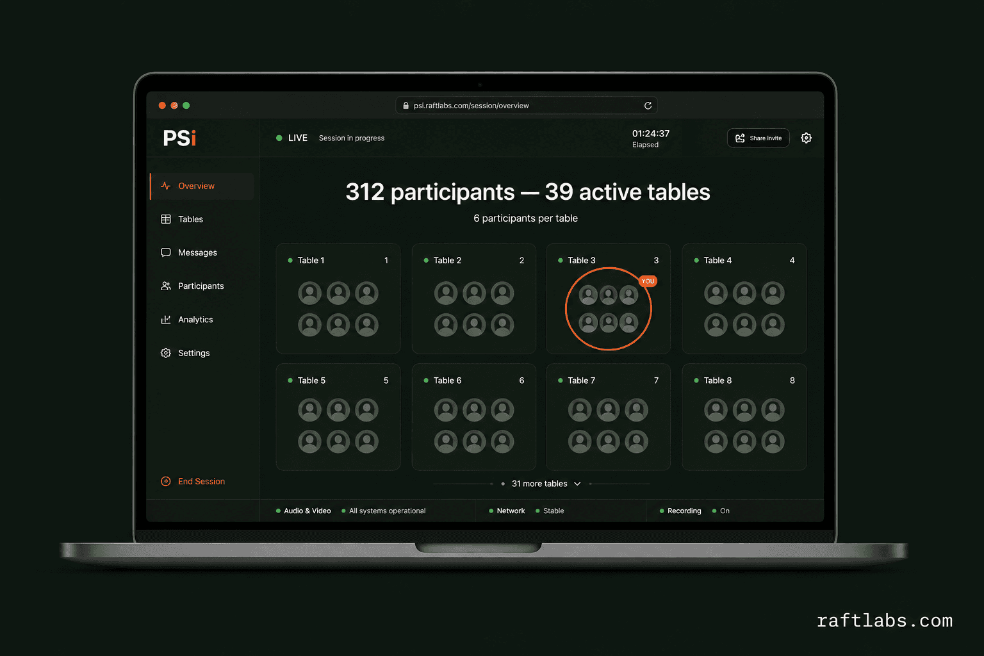Reload page with browser refresh icon
This screenshot has height=656, width=984.
(x=648, y=106)
